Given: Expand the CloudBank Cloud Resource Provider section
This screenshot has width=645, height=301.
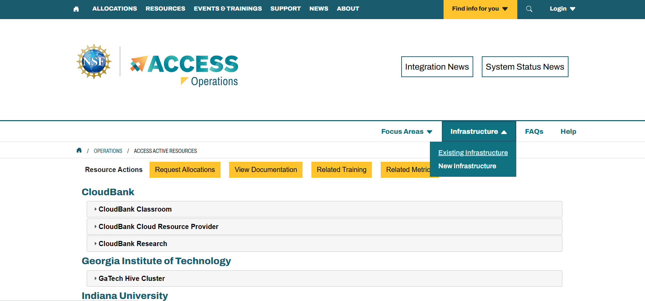Looking at the screenshot, I should [x=324, y=227].
